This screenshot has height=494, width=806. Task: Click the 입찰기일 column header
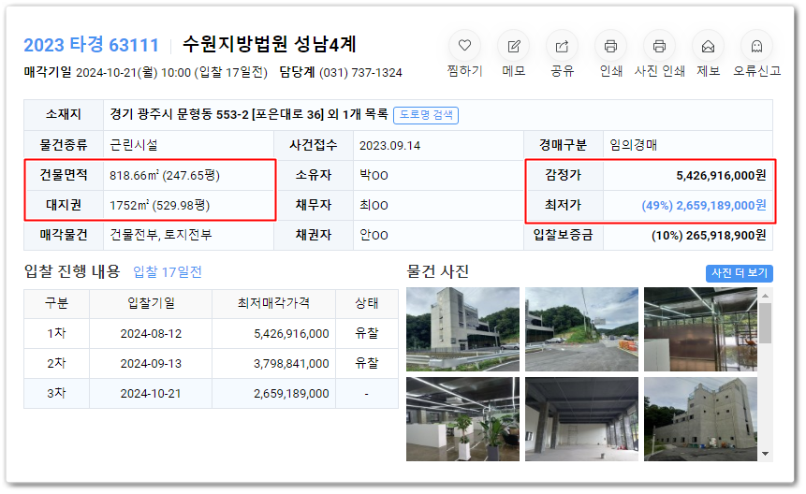point(151,303)
